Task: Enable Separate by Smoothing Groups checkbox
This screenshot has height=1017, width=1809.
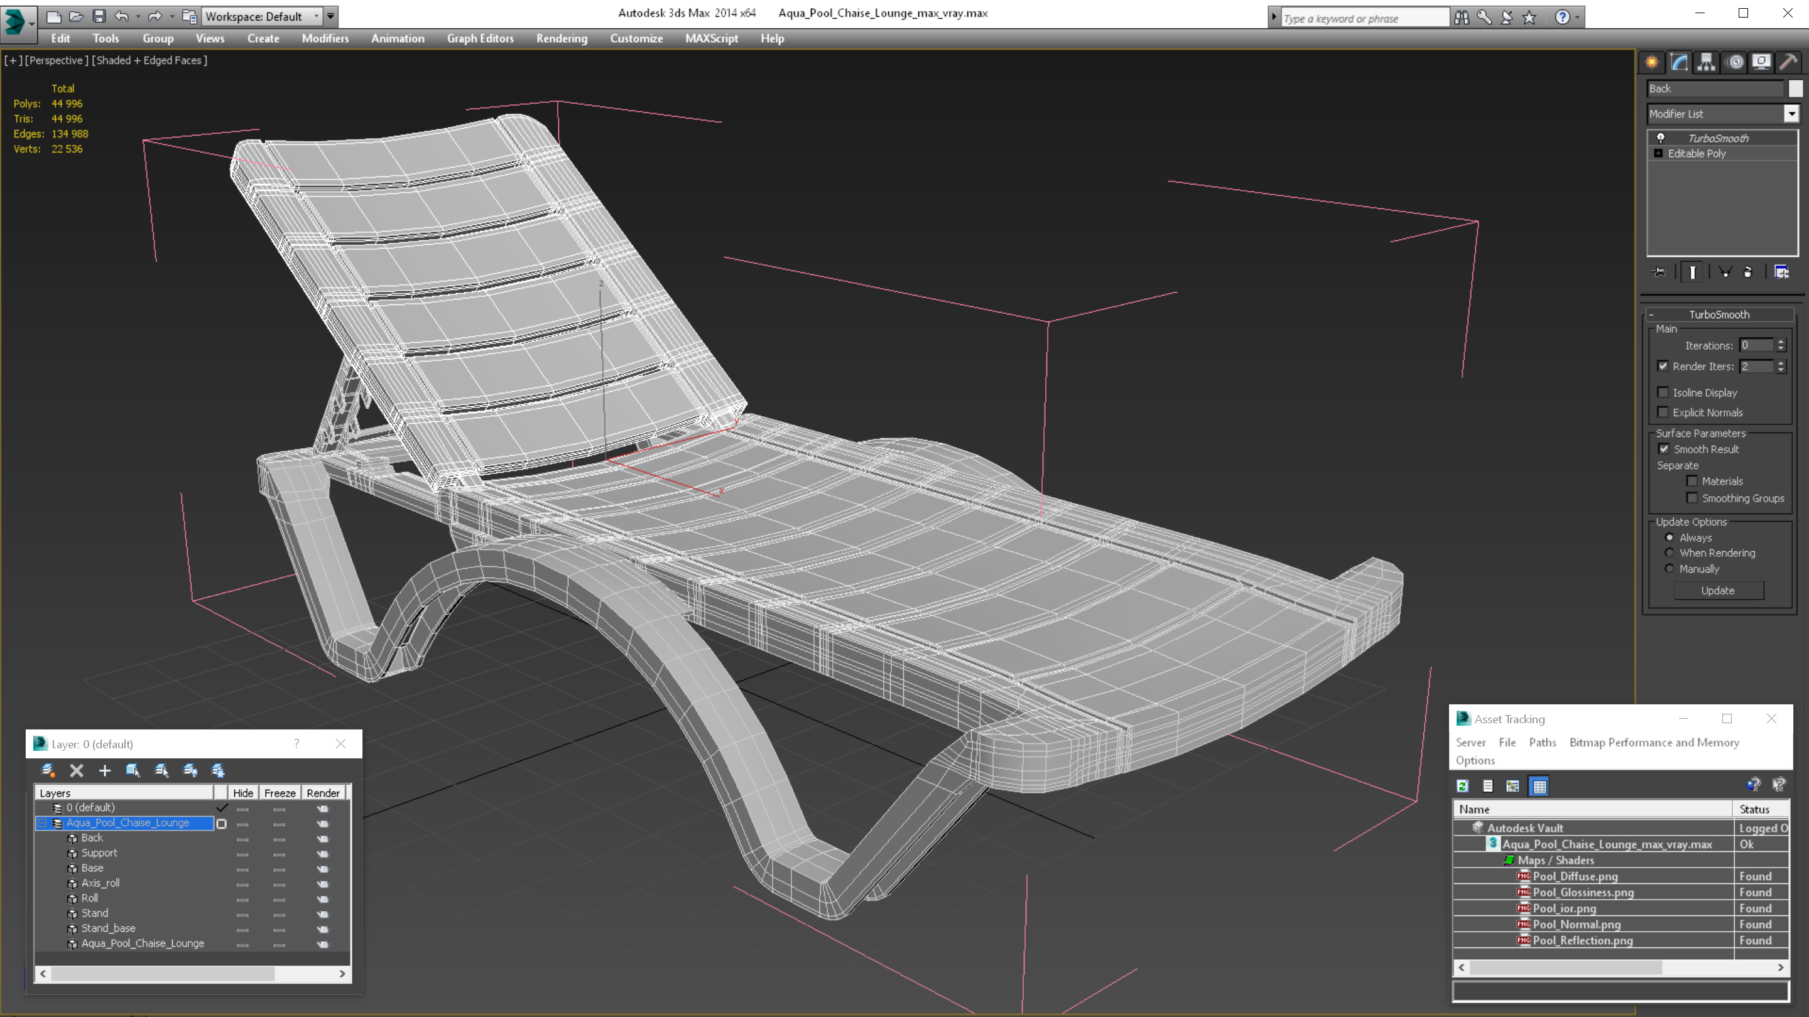Action: coord(1692,498)
